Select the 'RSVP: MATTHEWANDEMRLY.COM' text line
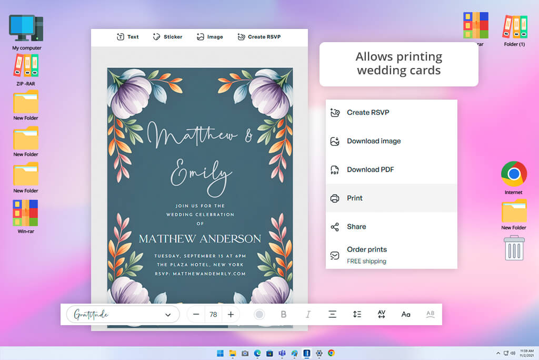The height and width of the screenshot is (360, 539). pos(200,274)
